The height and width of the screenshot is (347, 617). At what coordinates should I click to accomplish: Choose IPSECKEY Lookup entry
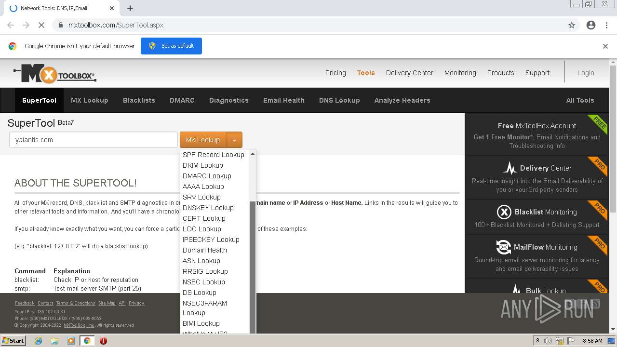211,240
